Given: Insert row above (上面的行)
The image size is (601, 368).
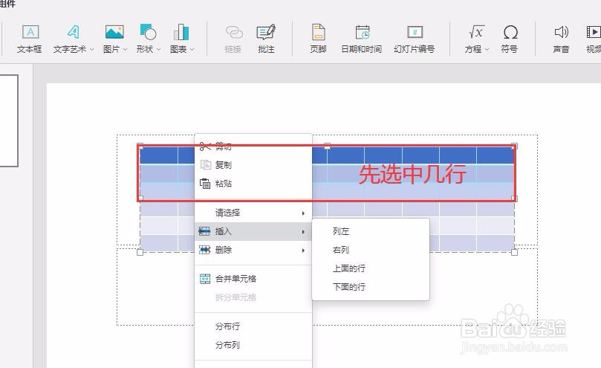Looking at the screenshot, I should (x=371, y=268).
